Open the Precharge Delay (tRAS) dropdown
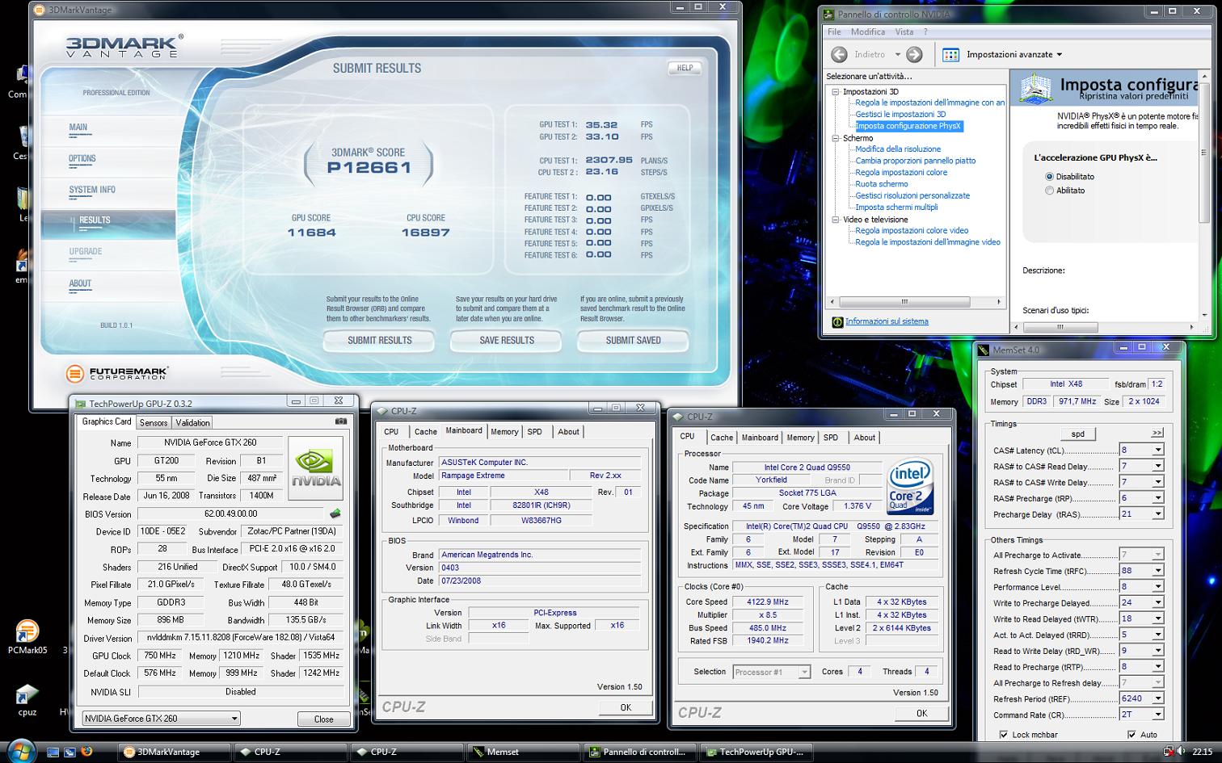Viewport: 1222px width, 763px height. click(1157, 514)
